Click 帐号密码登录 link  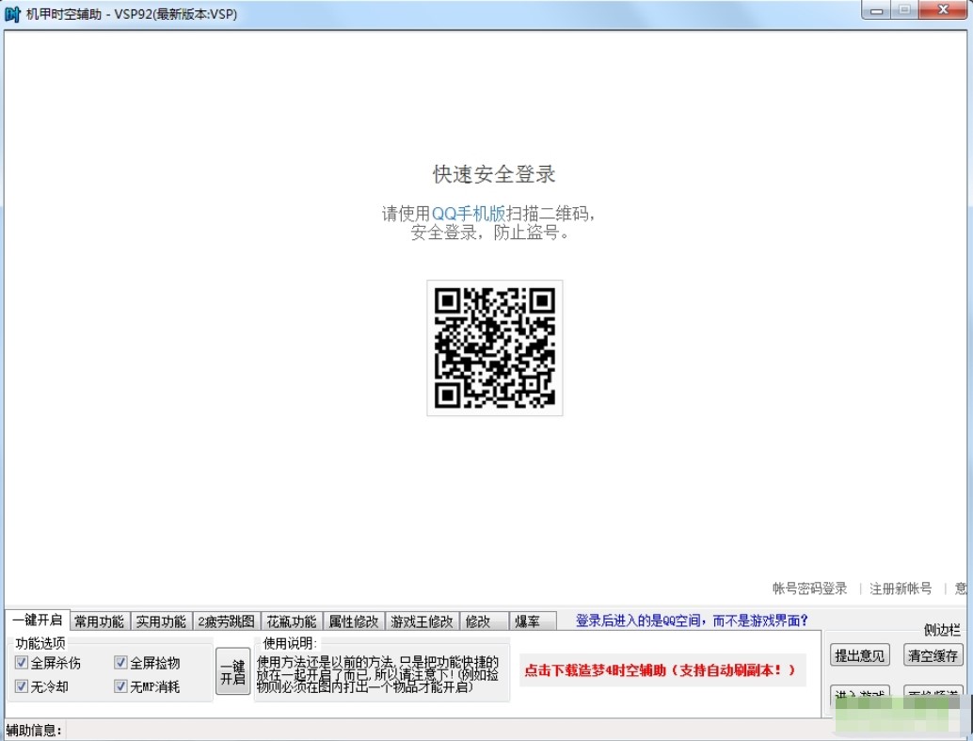click(809, 588)
